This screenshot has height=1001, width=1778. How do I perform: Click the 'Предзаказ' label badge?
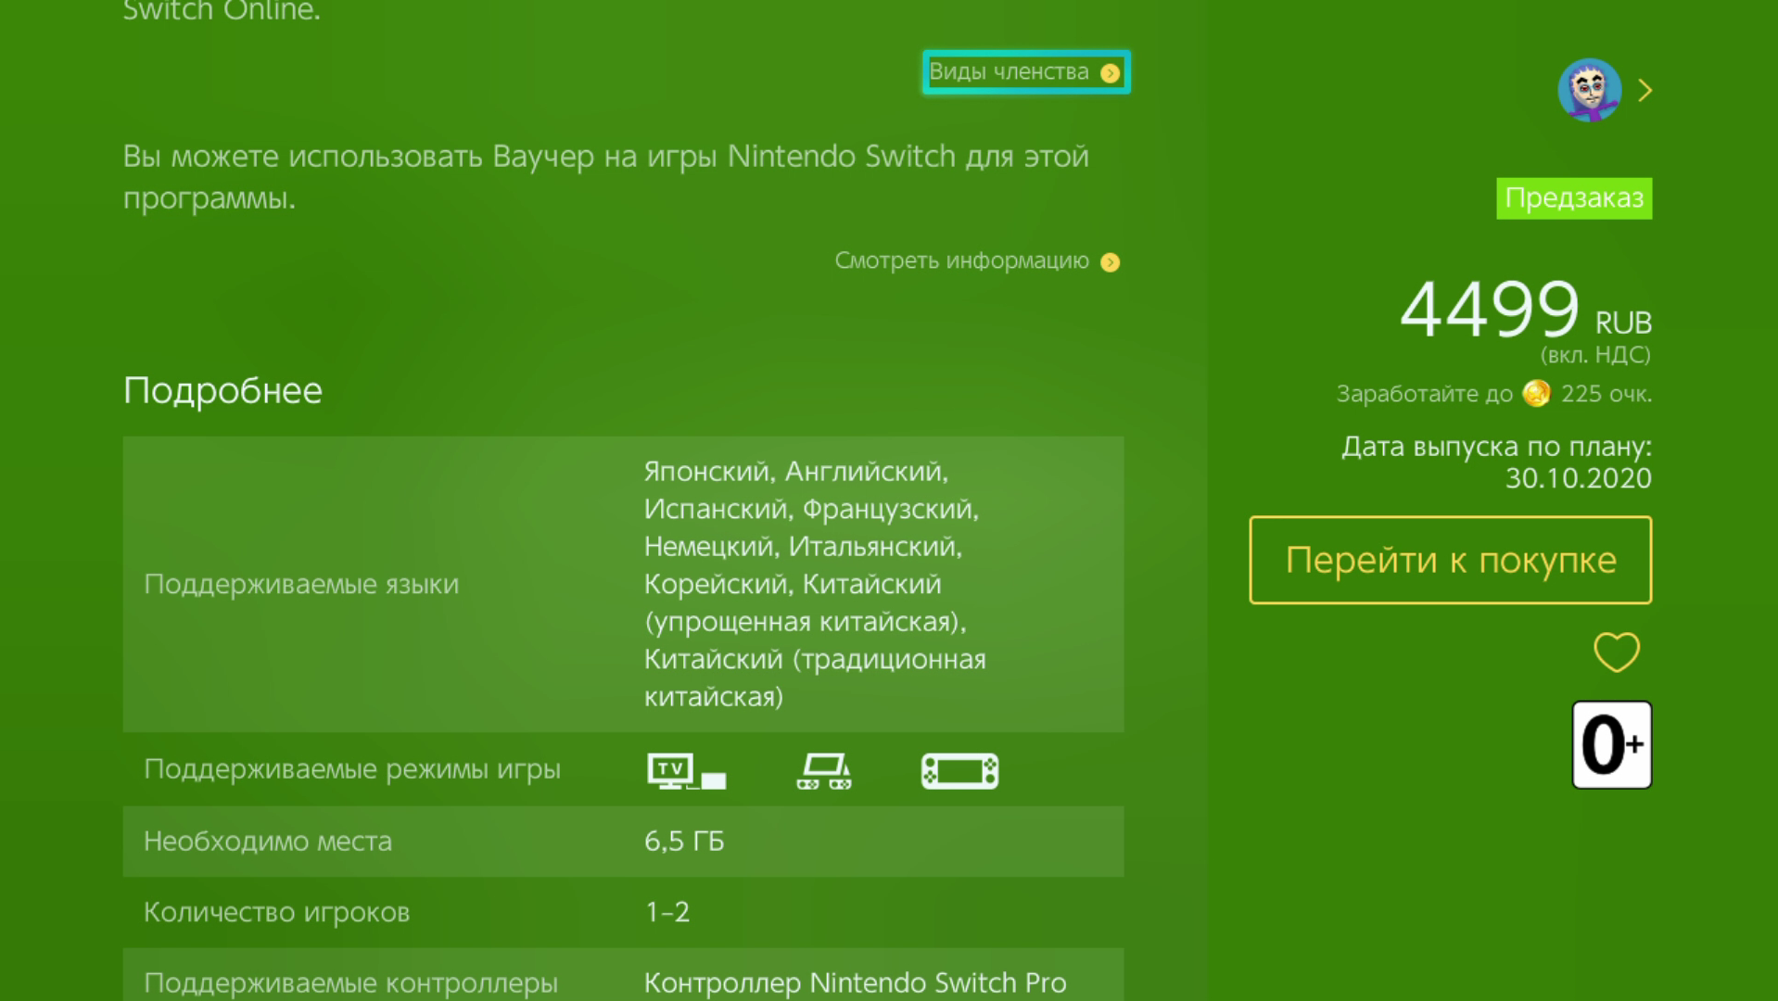point(1574,198)
